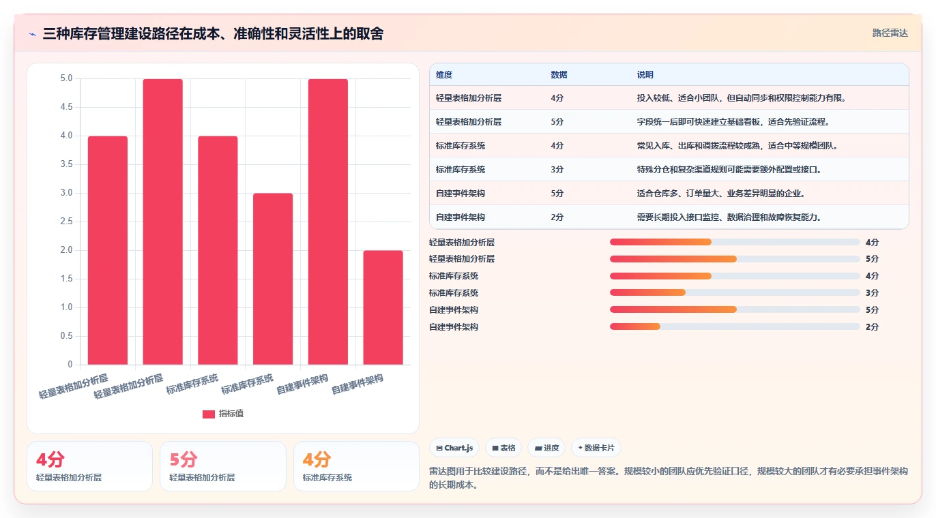
Task: Click the 5.0 y-axis label
Action: [66, 78]
